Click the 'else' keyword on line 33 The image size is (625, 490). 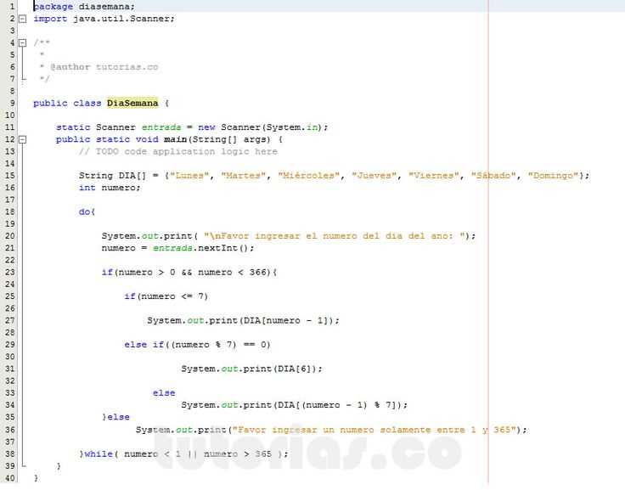coord(164,393)
